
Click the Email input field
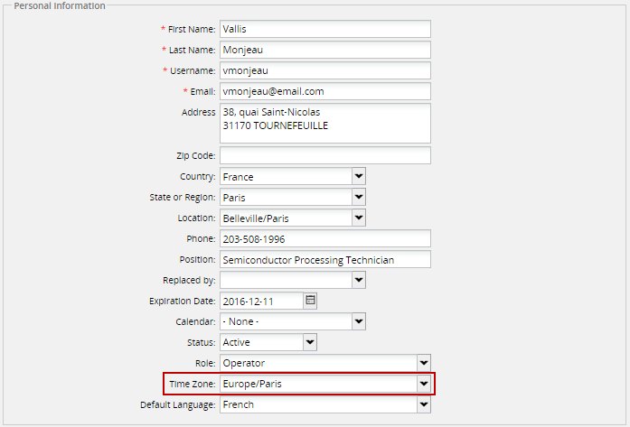(324, 92)
